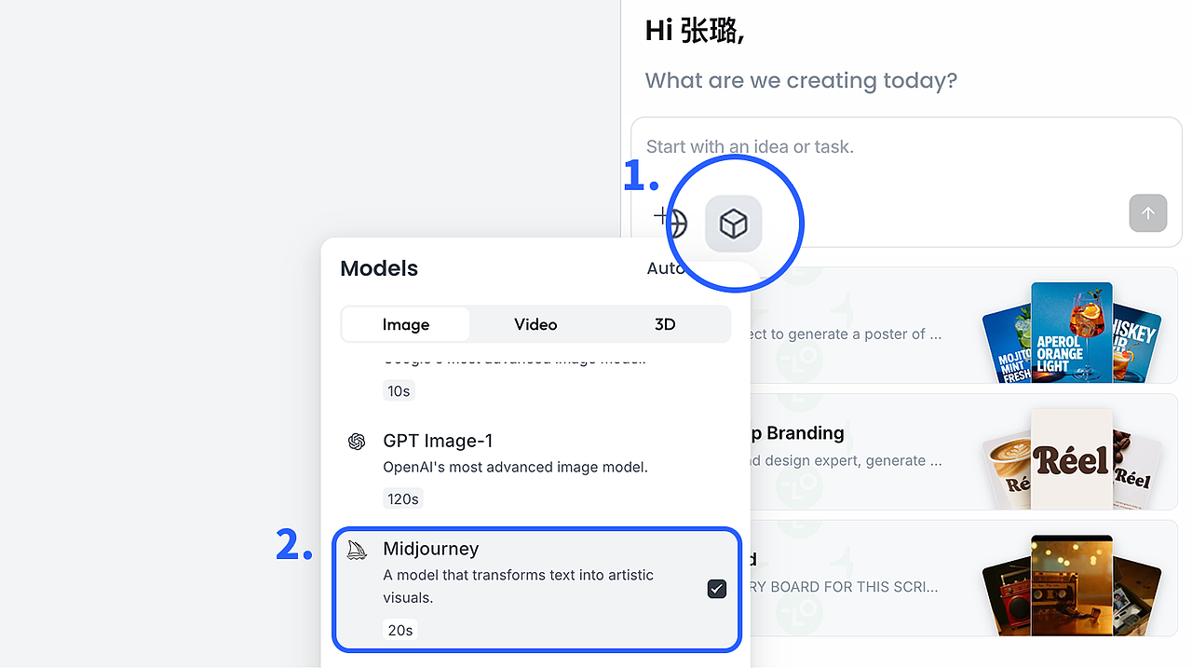Select the Midjourney model row

[x=536, y=589]
